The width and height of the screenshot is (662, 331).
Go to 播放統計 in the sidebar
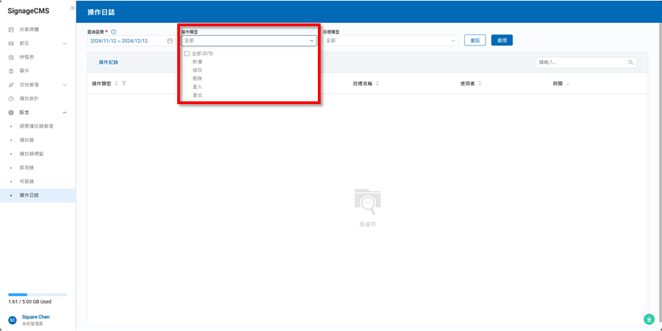[29, 99]
